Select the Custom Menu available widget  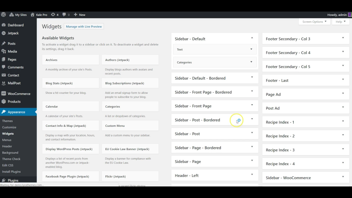[130, 126]
